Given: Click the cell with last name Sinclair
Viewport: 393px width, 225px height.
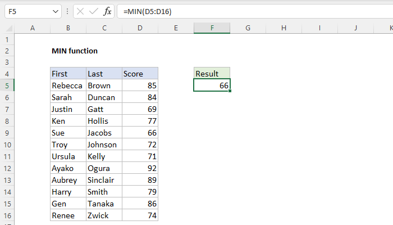Looking at the screenshot, I should (x=104, y=180).
